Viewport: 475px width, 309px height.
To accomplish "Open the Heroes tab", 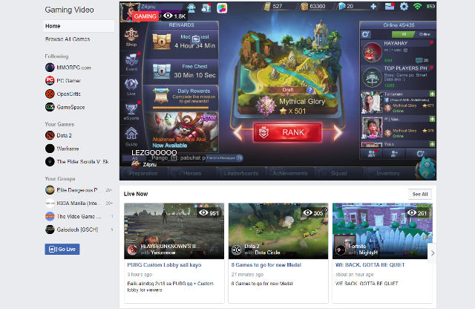I will pos(192,174).
